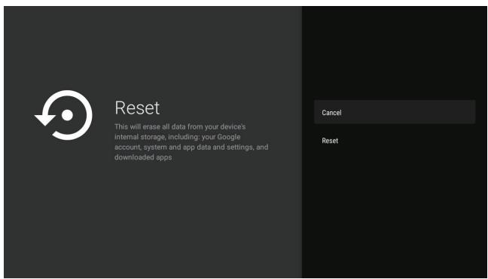This screenshot has width=488, height=279.
Task: Choose Reset in the right menu
Action: [x=395, y=141]
